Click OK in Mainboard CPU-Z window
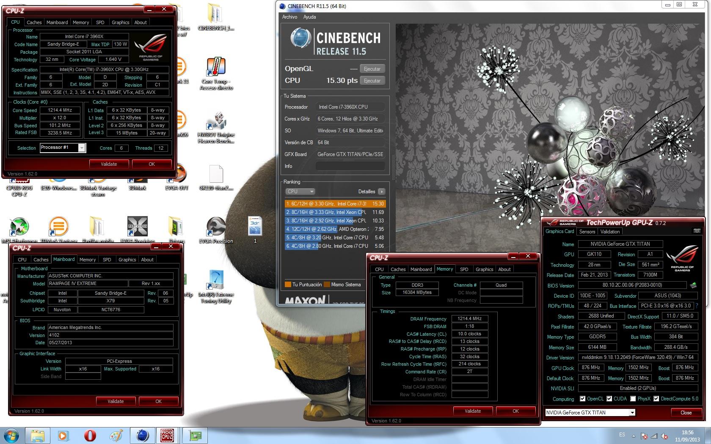 pos(158,401)
